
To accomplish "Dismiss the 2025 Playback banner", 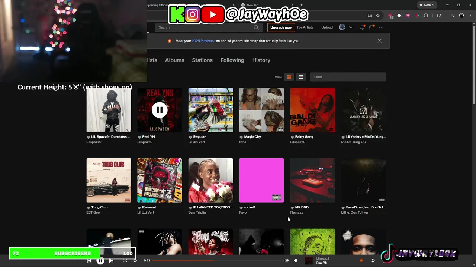I will [x=379, y=41].
